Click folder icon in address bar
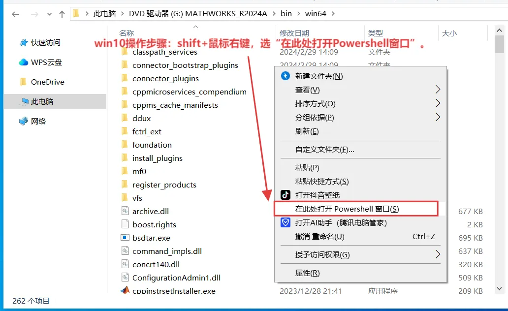This screenshot has height=311, width=508. click(76, 13)
